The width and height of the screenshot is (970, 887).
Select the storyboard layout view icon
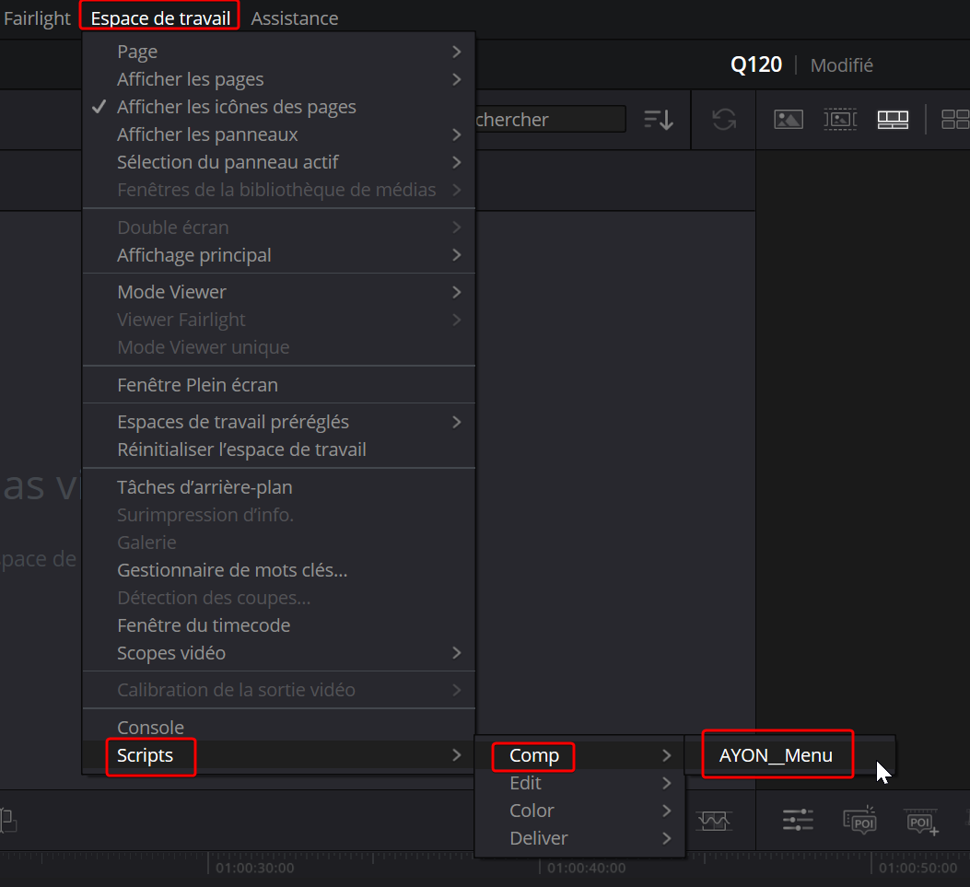[x=893, y=120]
